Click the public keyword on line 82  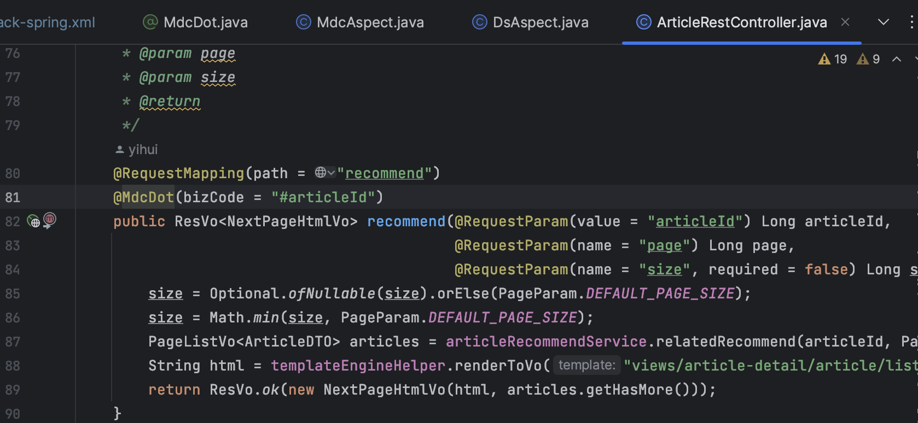tap(140, 221)
